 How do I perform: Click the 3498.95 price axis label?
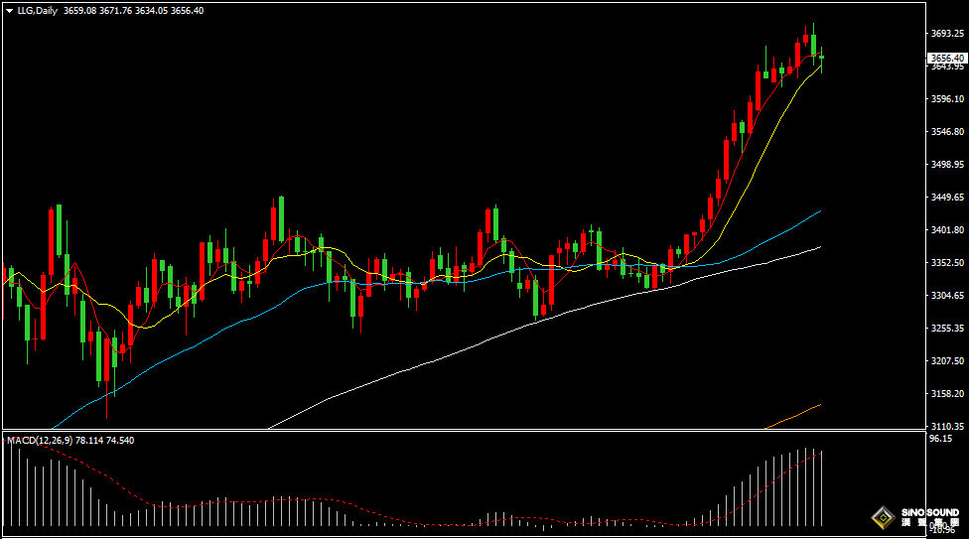tap(947, 165)
